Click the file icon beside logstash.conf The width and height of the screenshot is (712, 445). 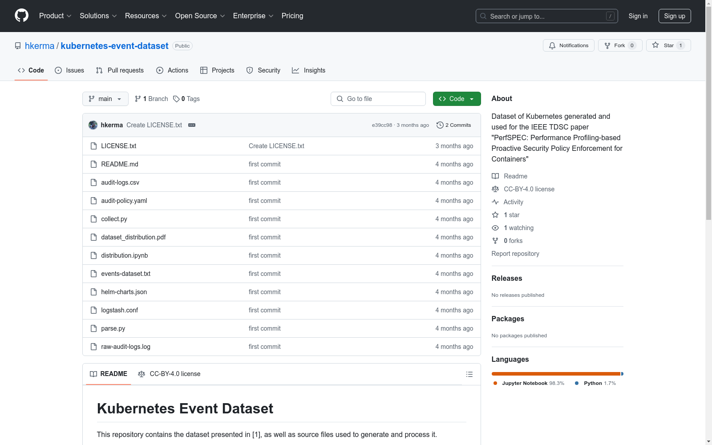coord(93,310)
